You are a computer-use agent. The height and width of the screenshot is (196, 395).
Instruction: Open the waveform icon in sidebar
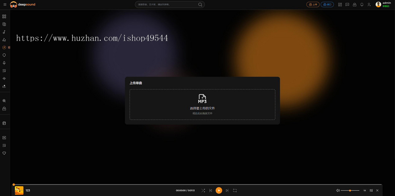pyautogui.click(x=4, y=78)
